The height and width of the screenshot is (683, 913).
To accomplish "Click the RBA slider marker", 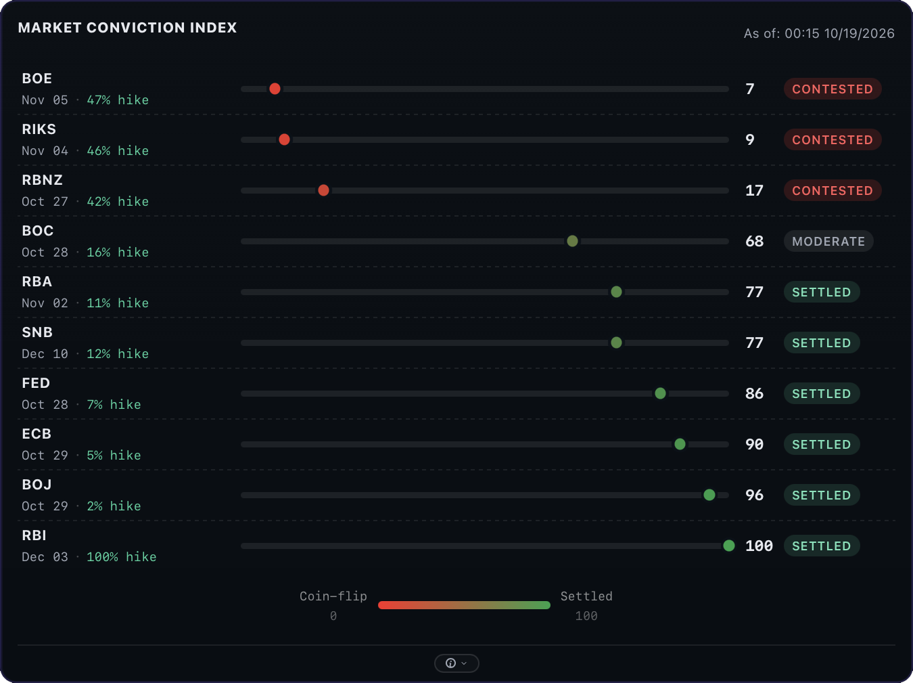I will point(616,292).
